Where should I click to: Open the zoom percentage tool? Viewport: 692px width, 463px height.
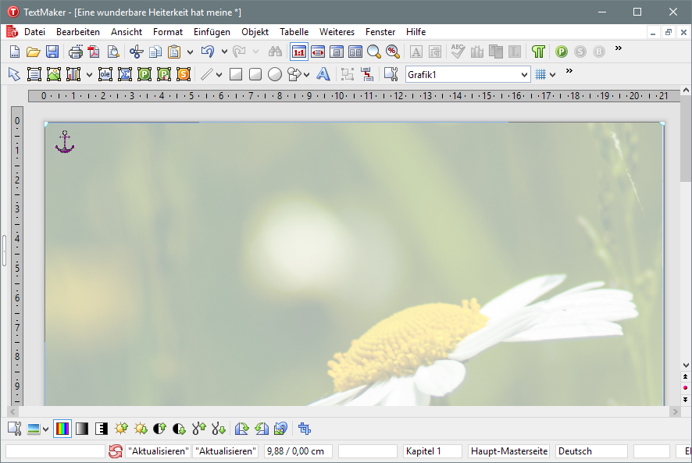[x=392, y=52]
